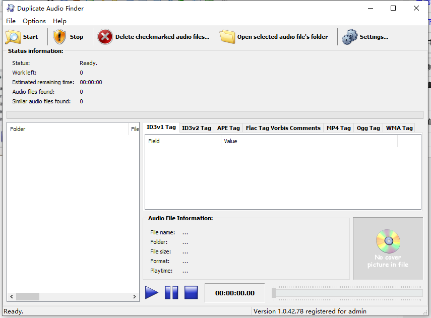
Task: Open the Settings... dialog
Action: click(x=374, y=37)
